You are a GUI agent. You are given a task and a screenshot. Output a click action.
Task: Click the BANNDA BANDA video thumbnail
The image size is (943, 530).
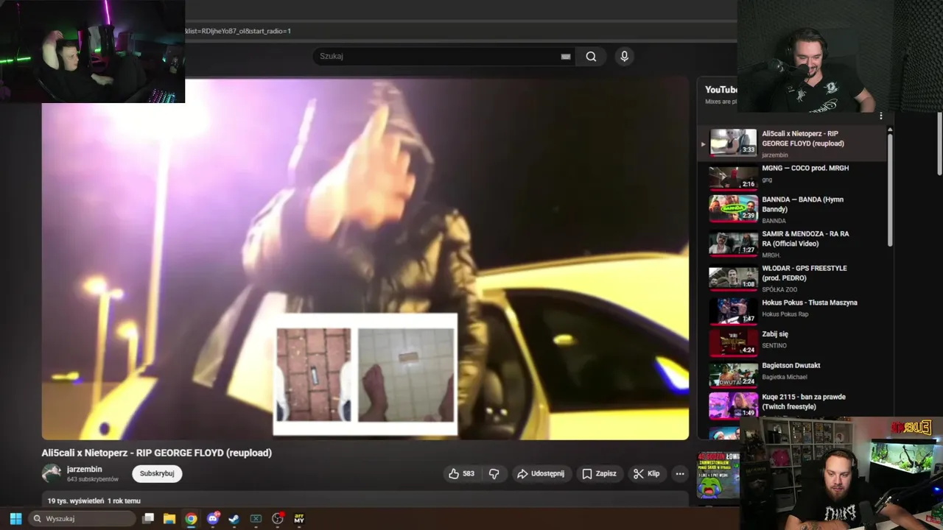click(x=733, y=208)
